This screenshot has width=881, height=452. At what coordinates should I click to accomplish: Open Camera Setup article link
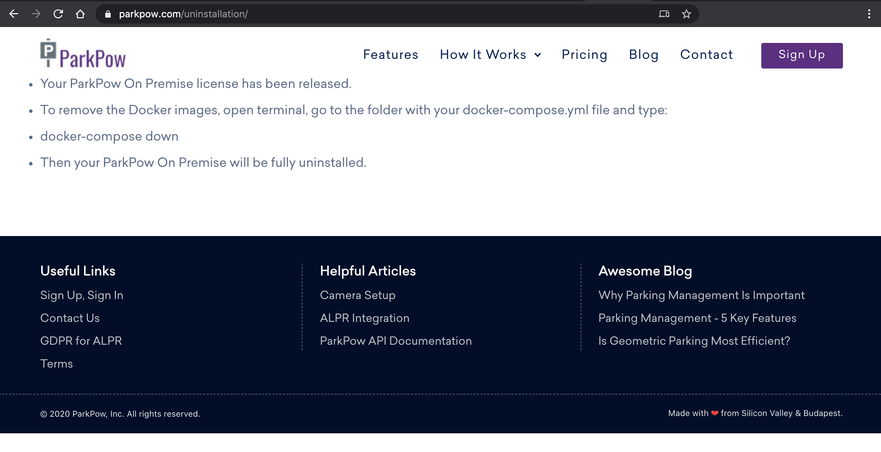[x=357, y=295]
